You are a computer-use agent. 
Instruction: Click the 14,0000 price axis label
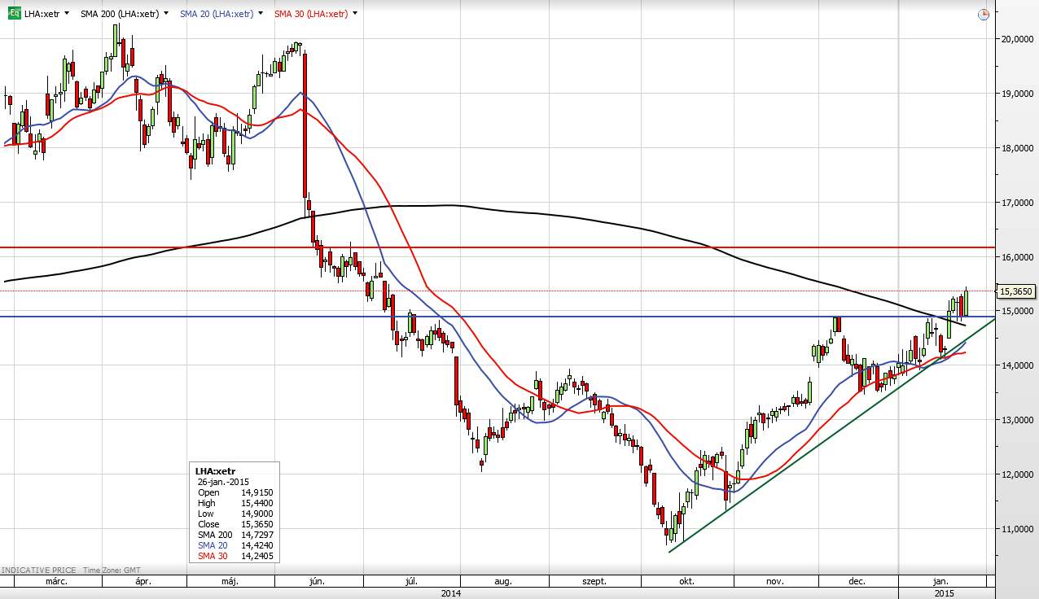[1018, 365]
